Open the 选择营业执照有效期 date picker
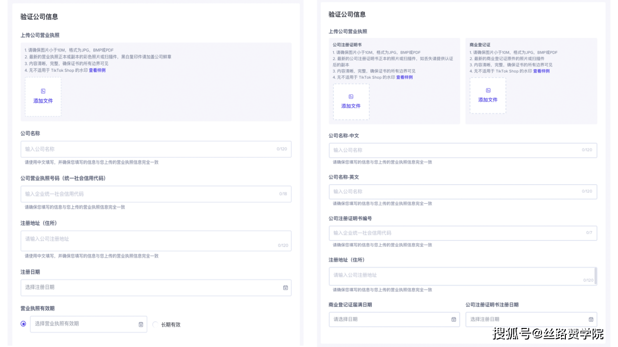The height and width of the screenshot is (347, 618). [83, 324]
